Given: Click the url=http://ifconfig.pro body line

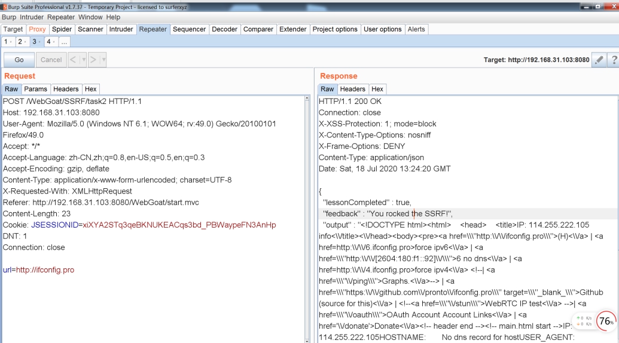Looking at the screenshot, I should point(39,270).
